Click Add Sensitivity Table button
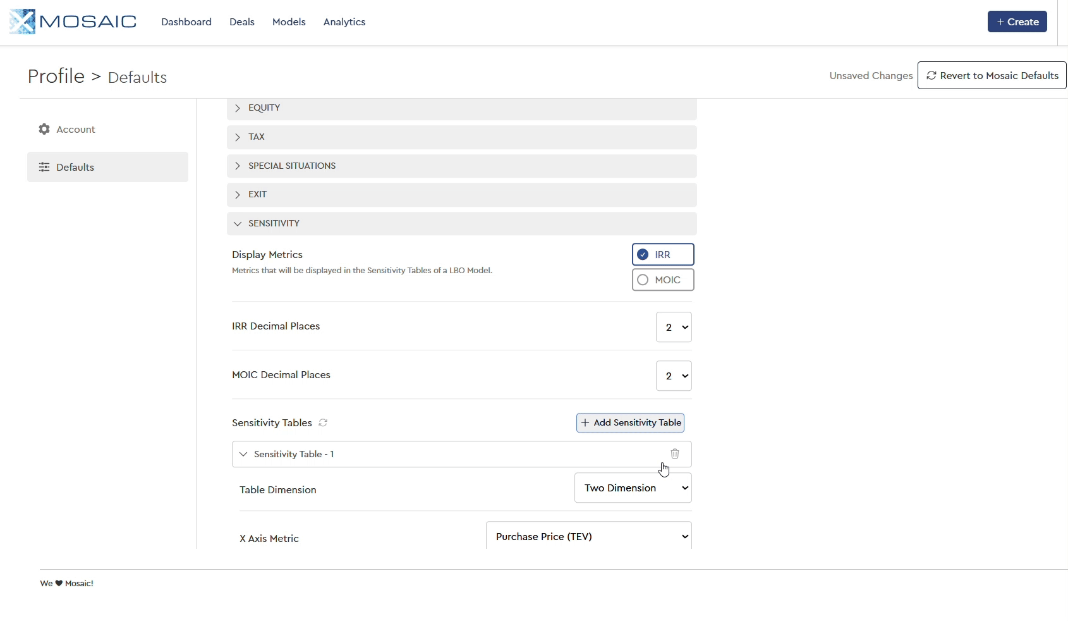 coord(630,422)
